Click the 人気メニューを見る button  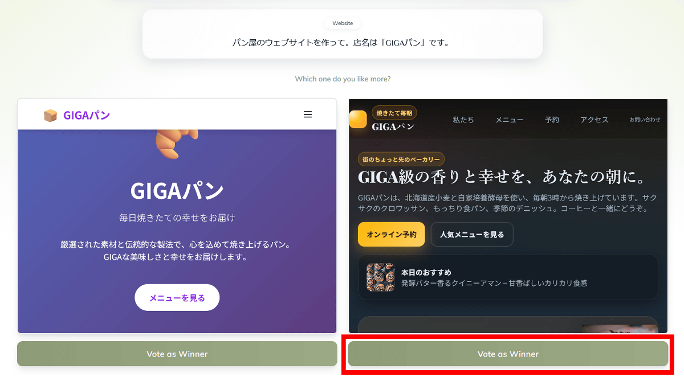click(472, 234)
